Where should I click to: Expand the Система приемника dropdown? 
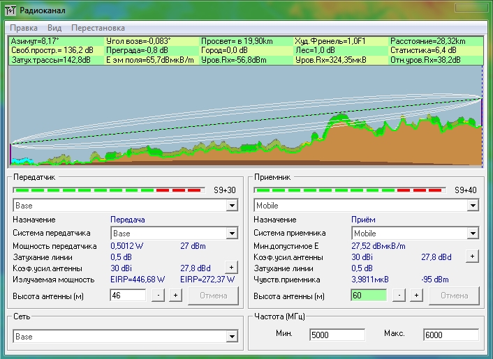pos(473,234)
